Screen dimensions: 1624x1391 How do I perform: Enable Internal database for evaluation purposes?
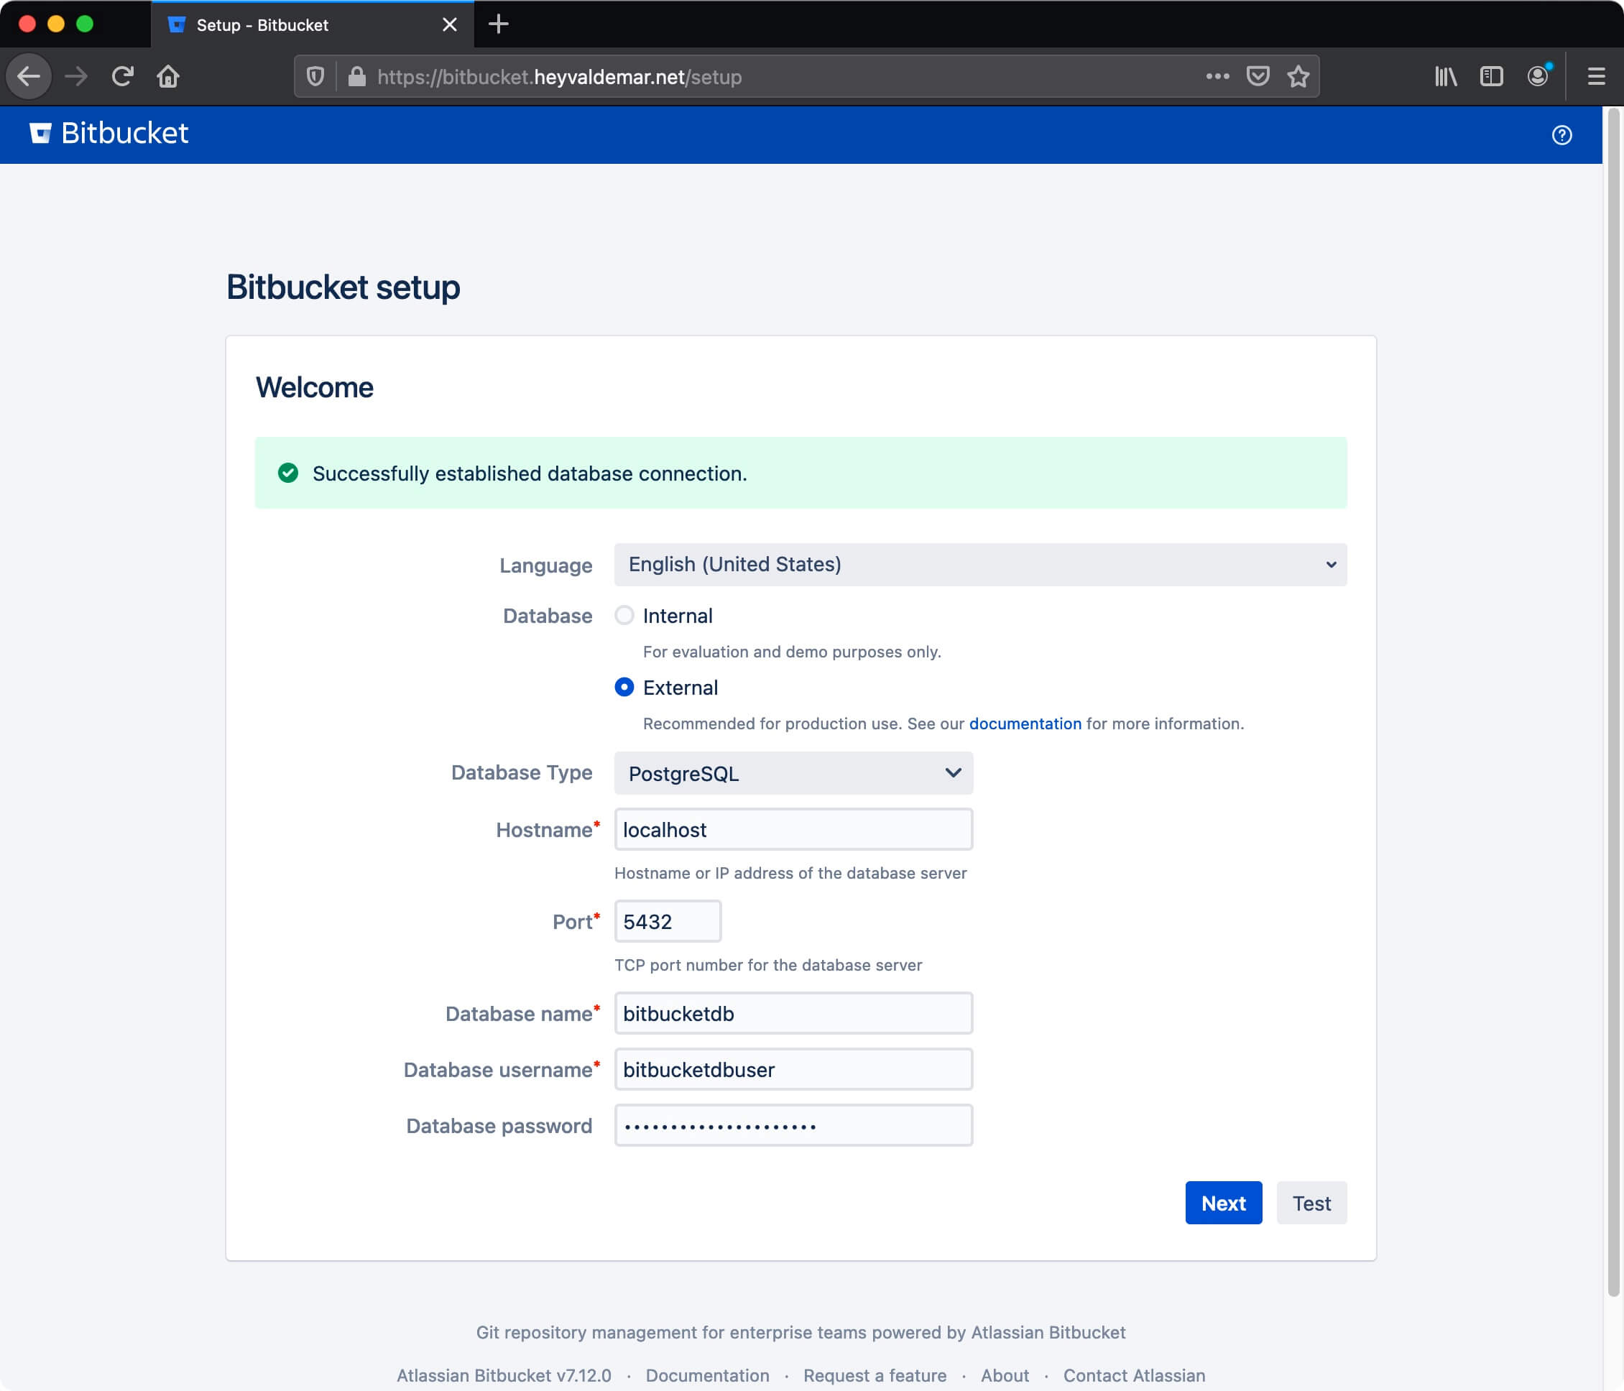pyautogui.click(x=625, y=616)
